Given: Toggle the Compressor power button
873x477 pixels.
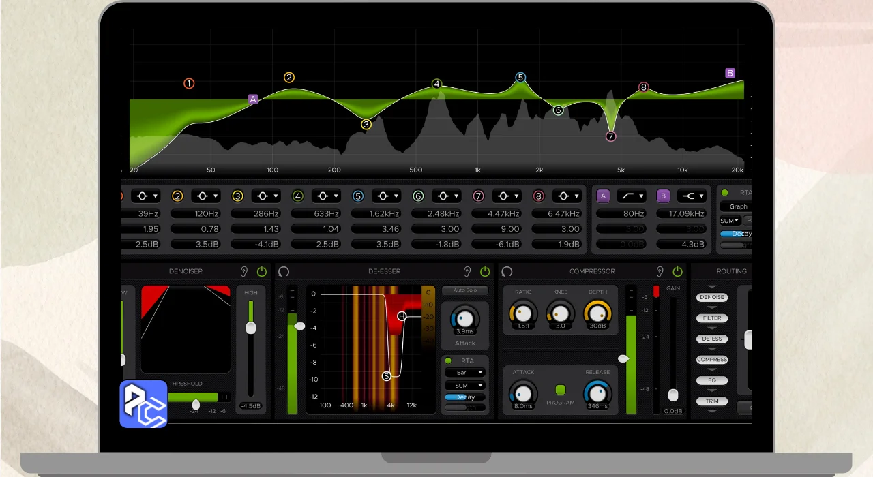Looking at the screenshot, I should coord(677,271).
